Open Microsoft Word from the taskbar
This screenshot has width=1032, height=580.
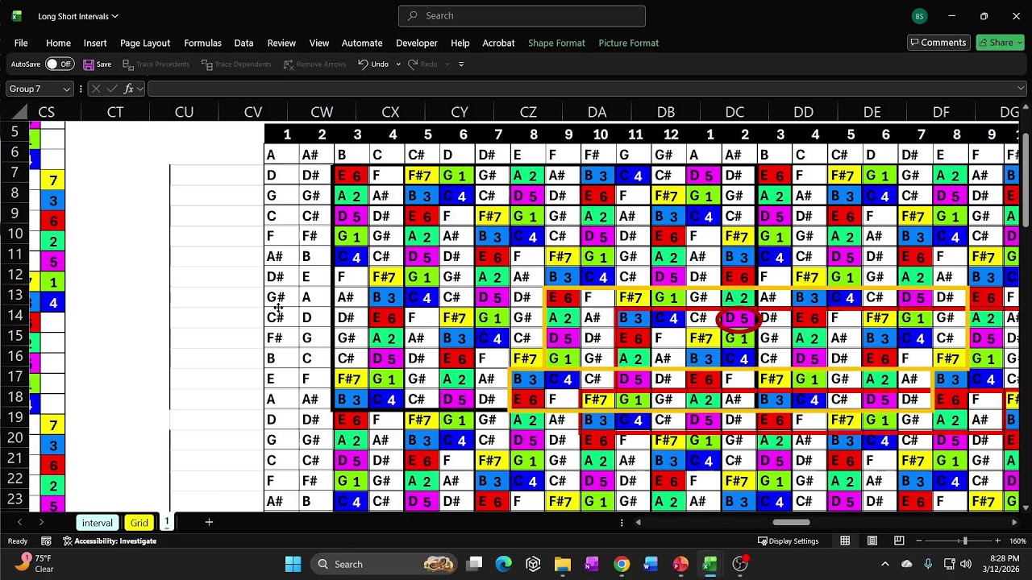[x=651, y=564]
